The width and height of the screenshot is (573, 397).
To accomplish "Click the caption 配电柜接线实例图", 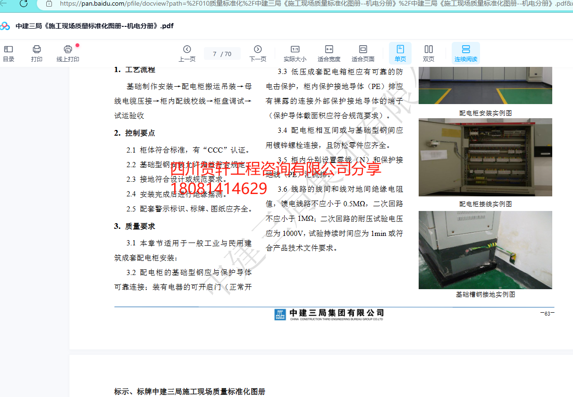I will pos(486,204).
